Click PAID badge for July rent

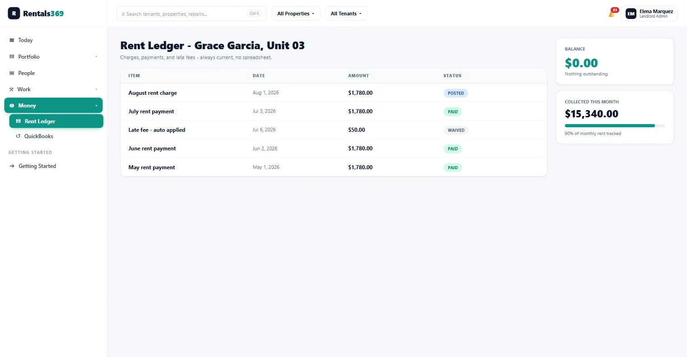pos(453,112)
